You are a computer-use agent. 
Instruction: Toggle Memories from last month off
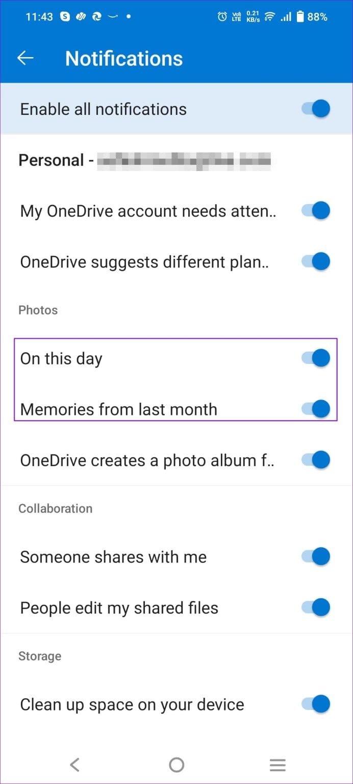click(x=315, y=409)
